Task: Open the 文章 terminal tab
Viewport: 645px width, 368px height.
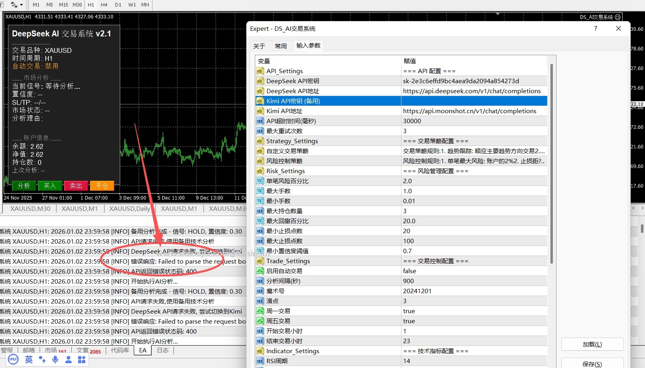Action: [89, 350]
